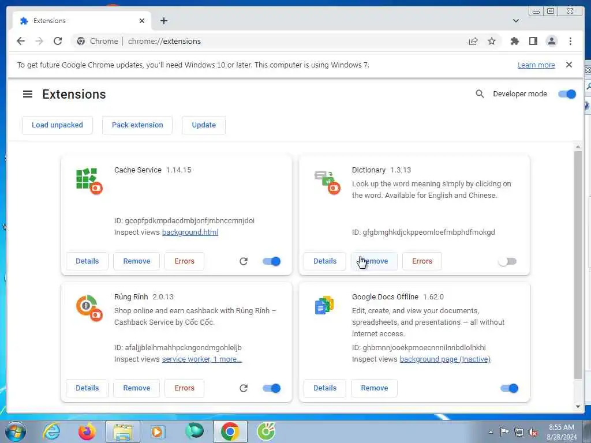Open Details for Cache Service
This screenshot has width=591, height=443.
tap(87, 261)
